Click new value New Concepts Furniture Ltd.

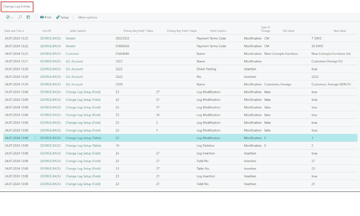tap(331, 54)
